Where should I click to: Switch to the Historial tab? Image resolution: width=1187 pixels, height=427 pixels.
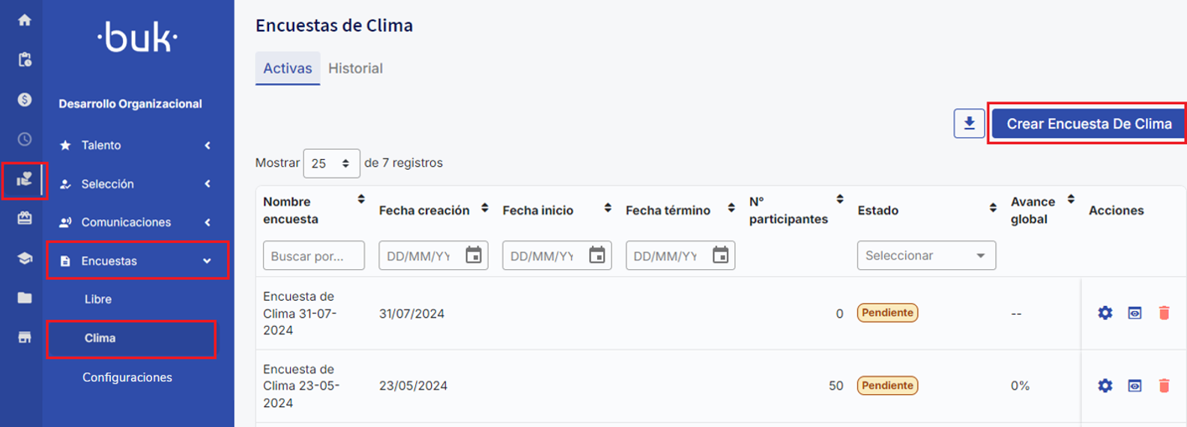[355, 68]
